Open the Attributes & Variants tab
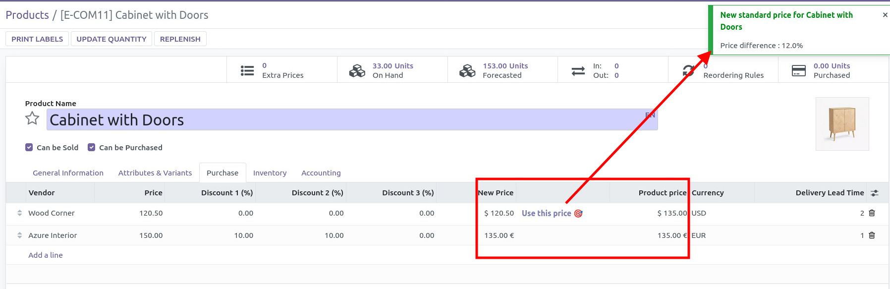The width and height of the screenshot is (890, 289). coord(155,173)
